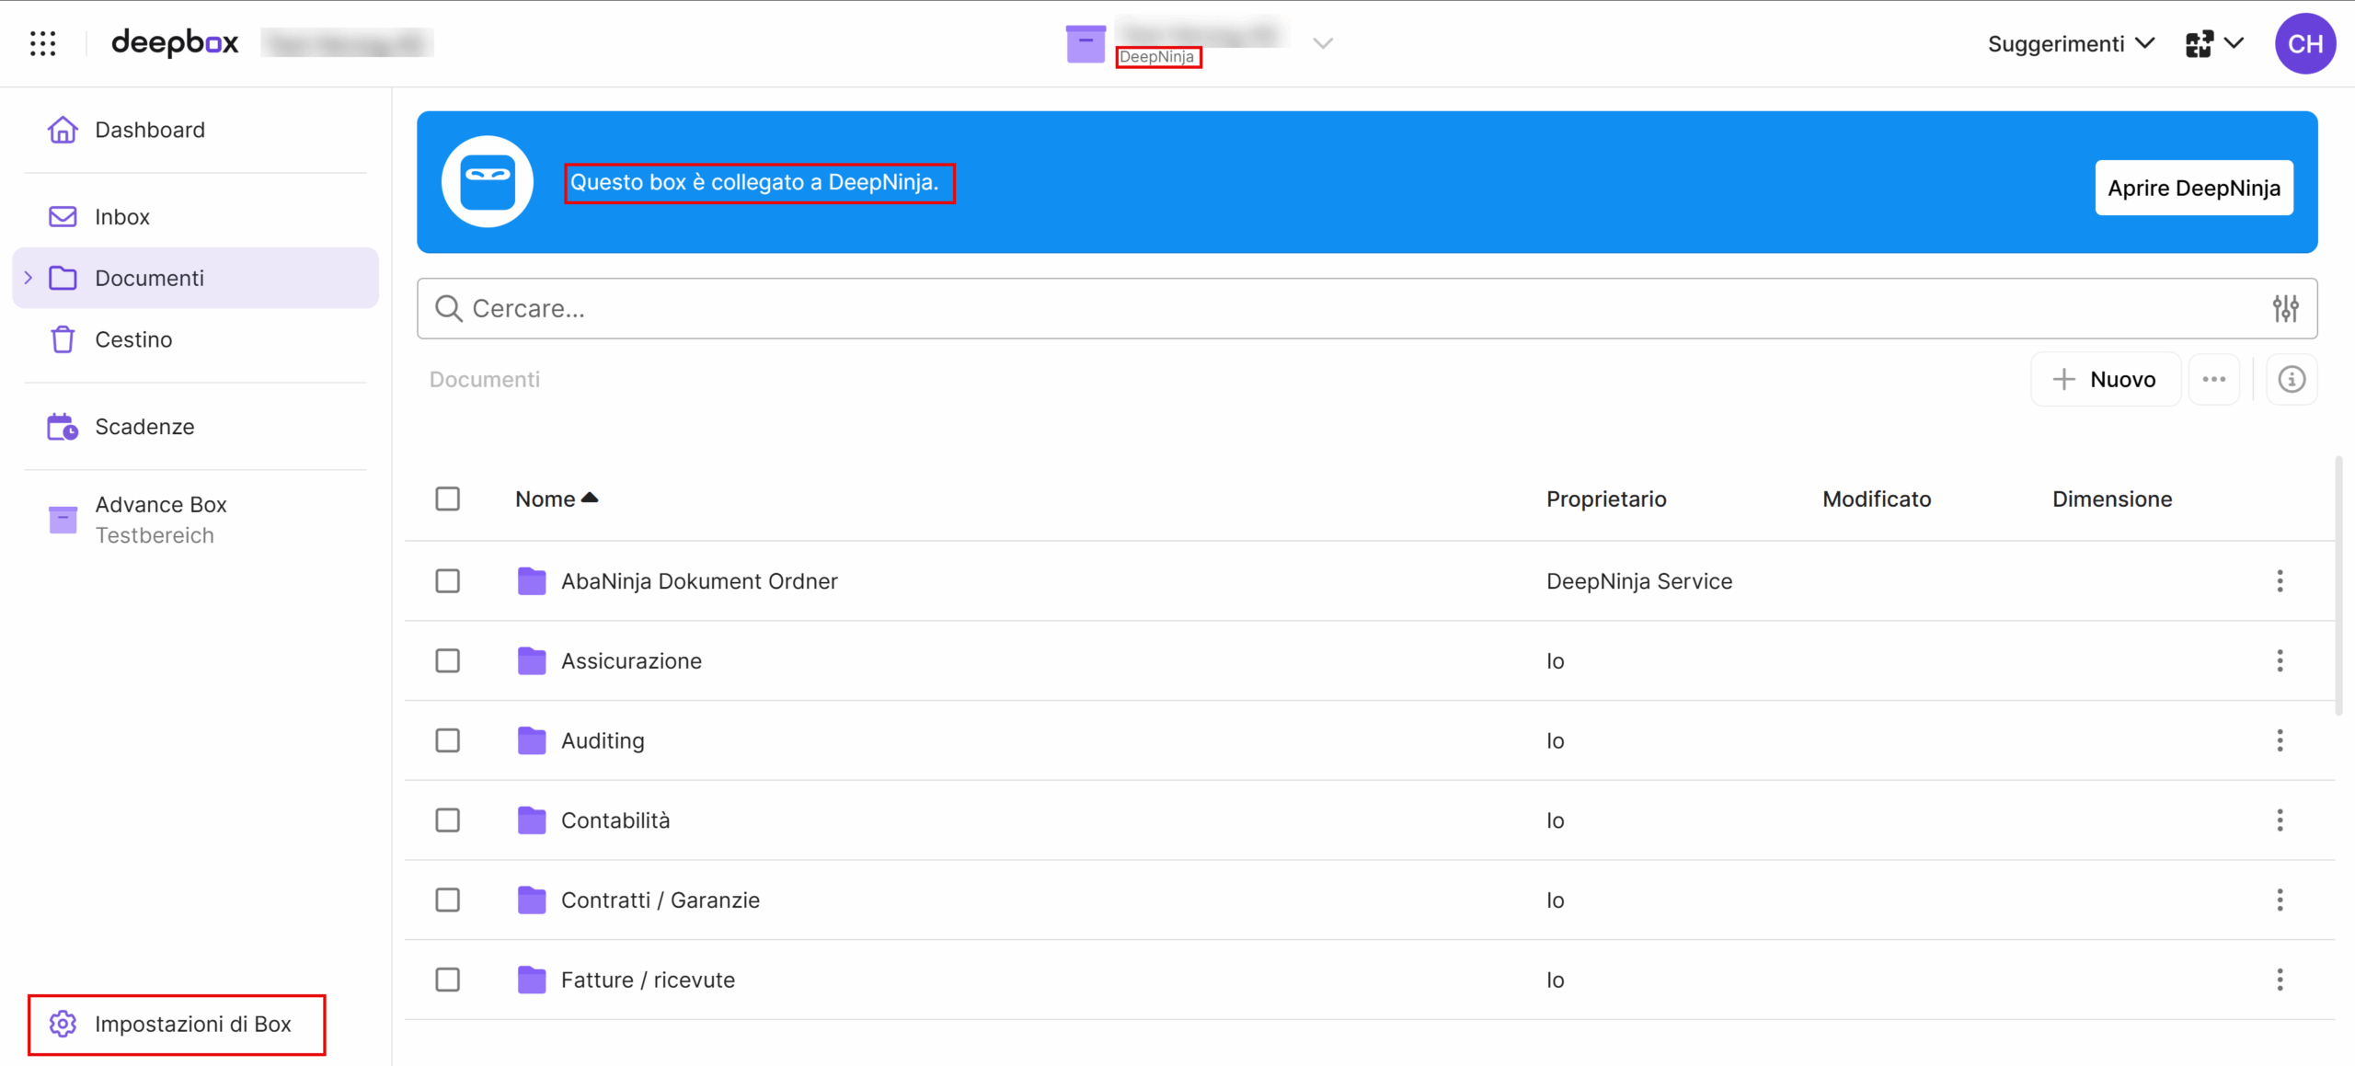Click the Assicurazione folder icon
2355x1066 pixels.
click(x=532, y=660)
